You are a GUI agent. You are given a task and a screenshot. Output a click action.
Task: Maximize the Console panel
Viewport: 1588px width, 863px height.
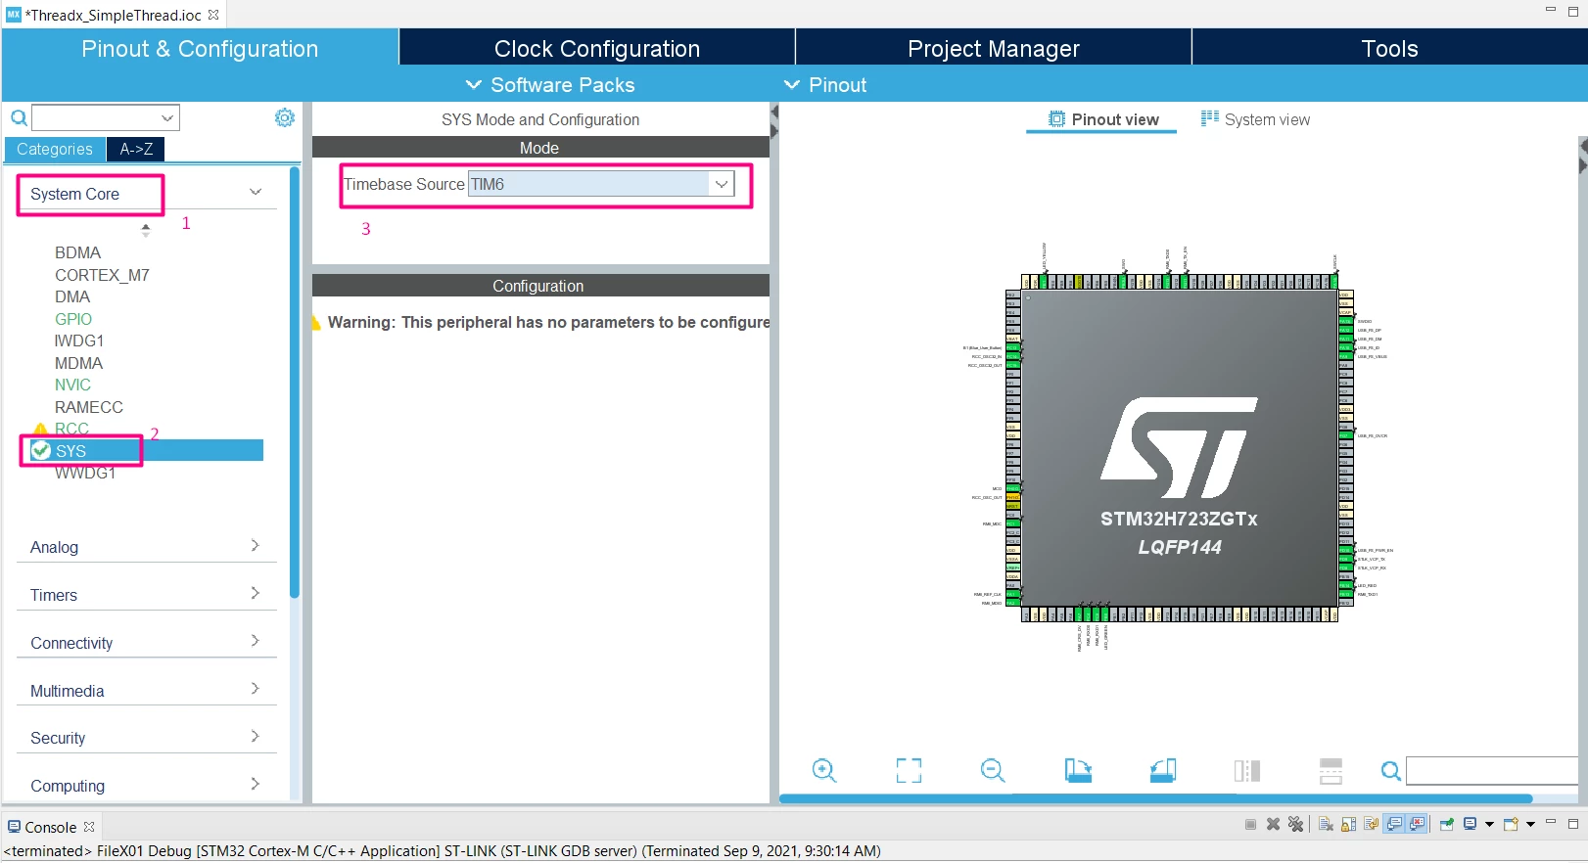click(x=1573, y=823)
